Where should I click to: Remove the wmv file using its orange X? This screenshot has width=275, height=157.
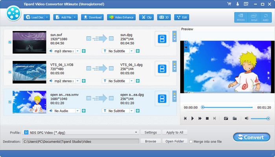[x=175, y=94]
